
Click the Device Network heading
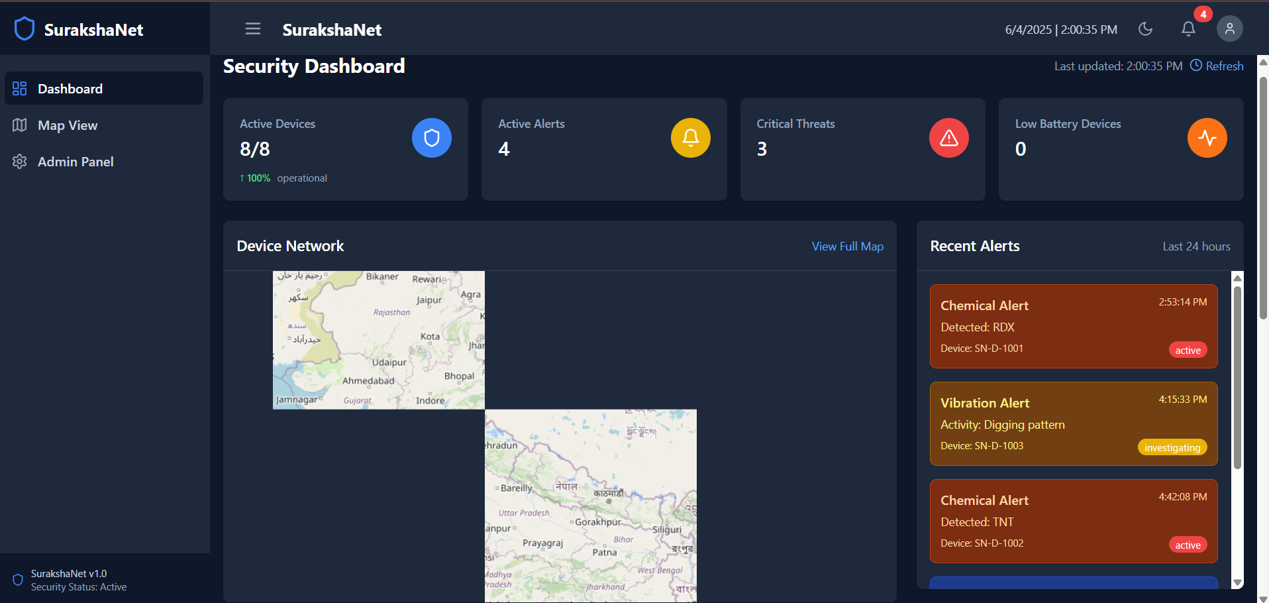[x=290, y=247]
